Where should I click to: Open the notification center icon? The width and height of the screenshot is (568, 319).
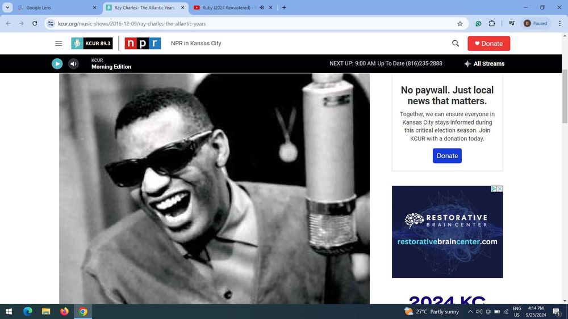pyautogui.click(x=557, y=312)
